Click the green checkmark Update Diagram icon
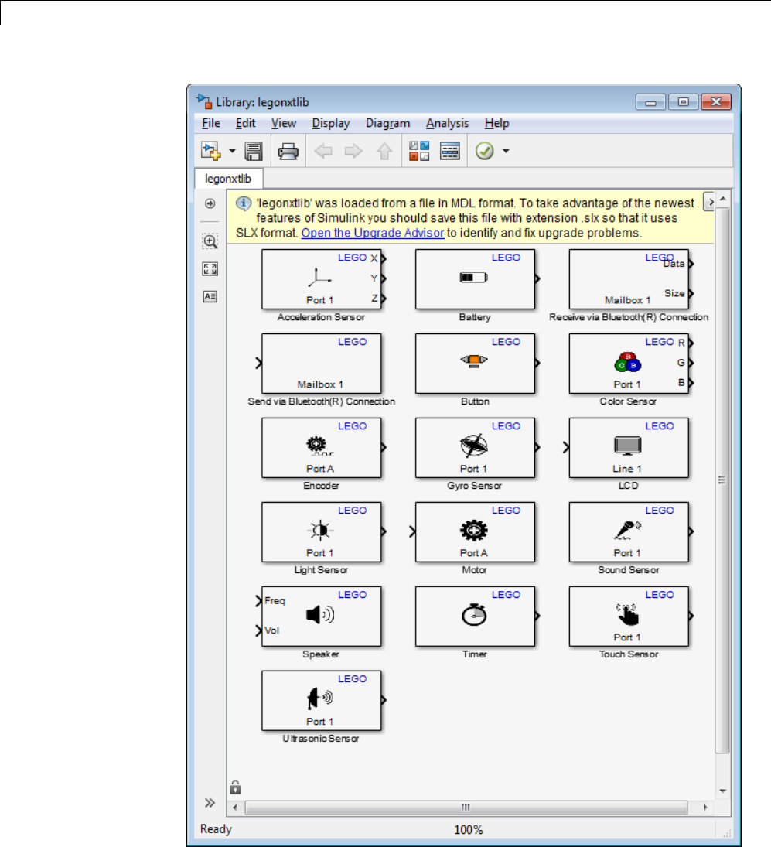Image resolution: width=771 pixels, height=847 pixels. [x=485, y=151]
